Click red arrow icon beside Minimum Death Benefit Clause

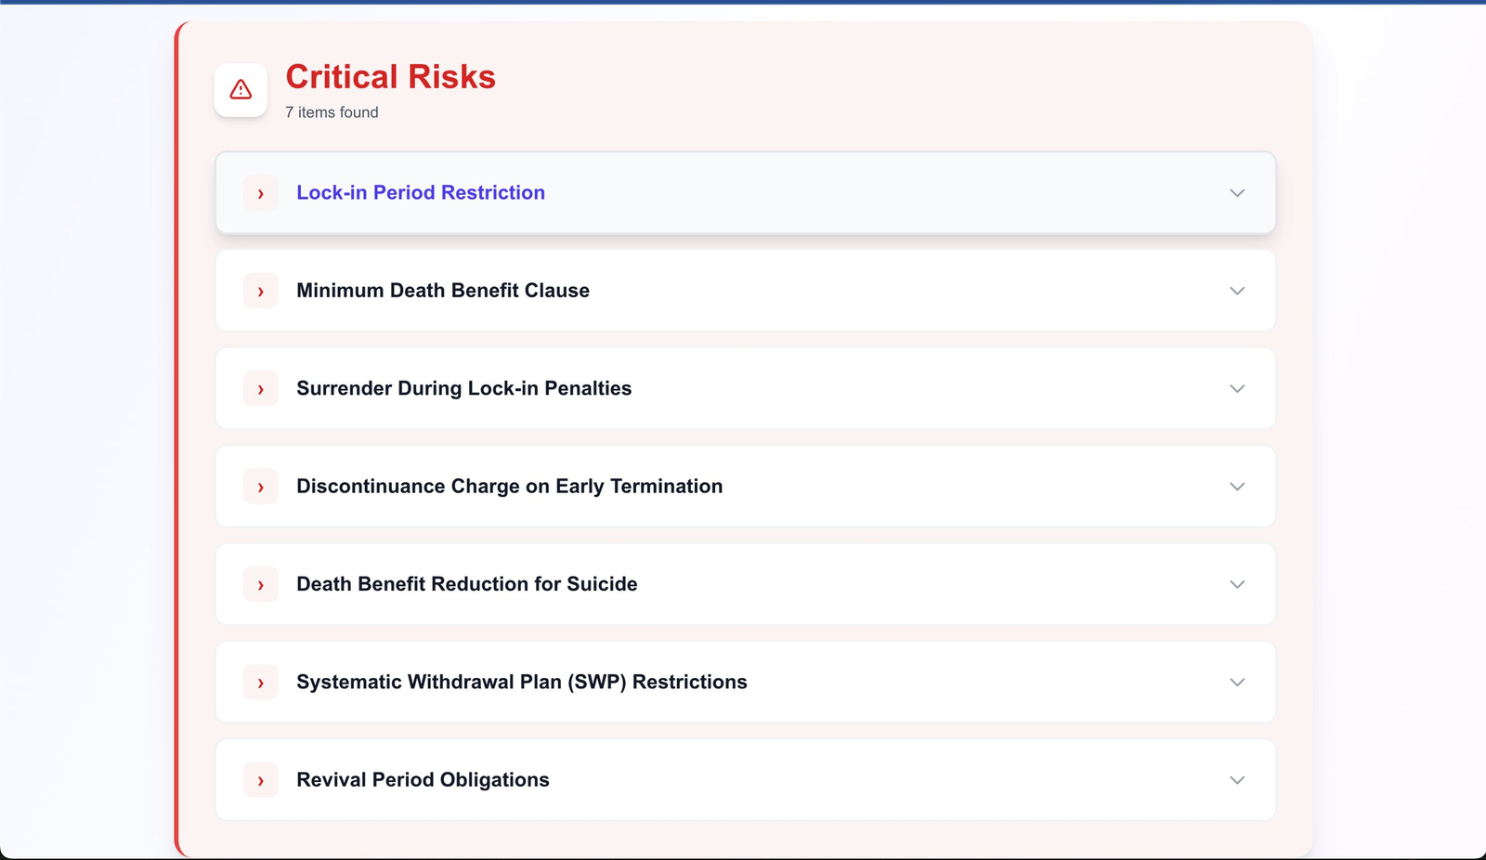261,291
